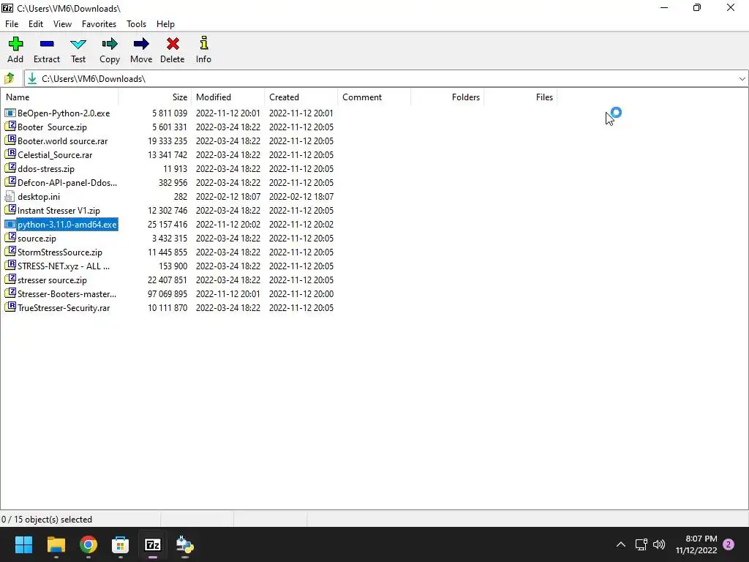Sort by the Name column header
Viewport: 749px width, 562px height.
[59, 97]
